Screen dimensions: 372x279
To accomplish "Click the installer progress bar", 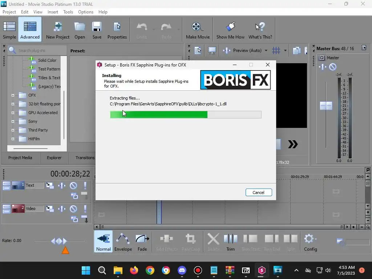I will pos(186,114).
